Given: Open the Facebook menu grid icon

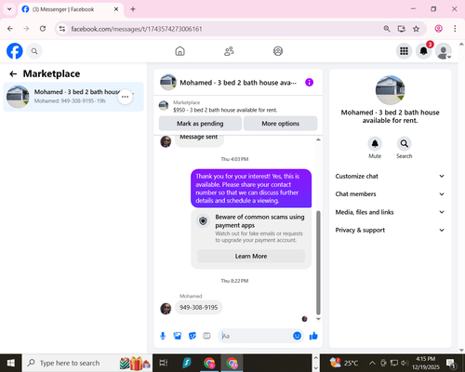Looking at the screenshot, I should pos(404,51).
